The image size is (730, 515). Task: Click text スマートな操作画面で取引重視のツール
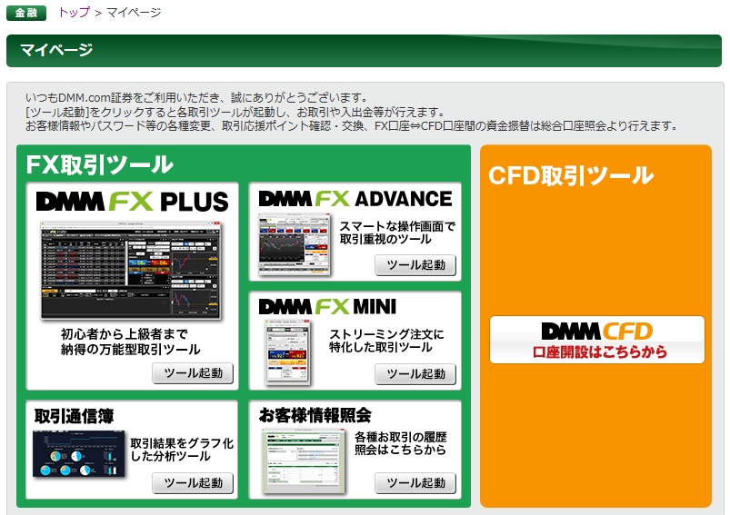pos(397,233)
